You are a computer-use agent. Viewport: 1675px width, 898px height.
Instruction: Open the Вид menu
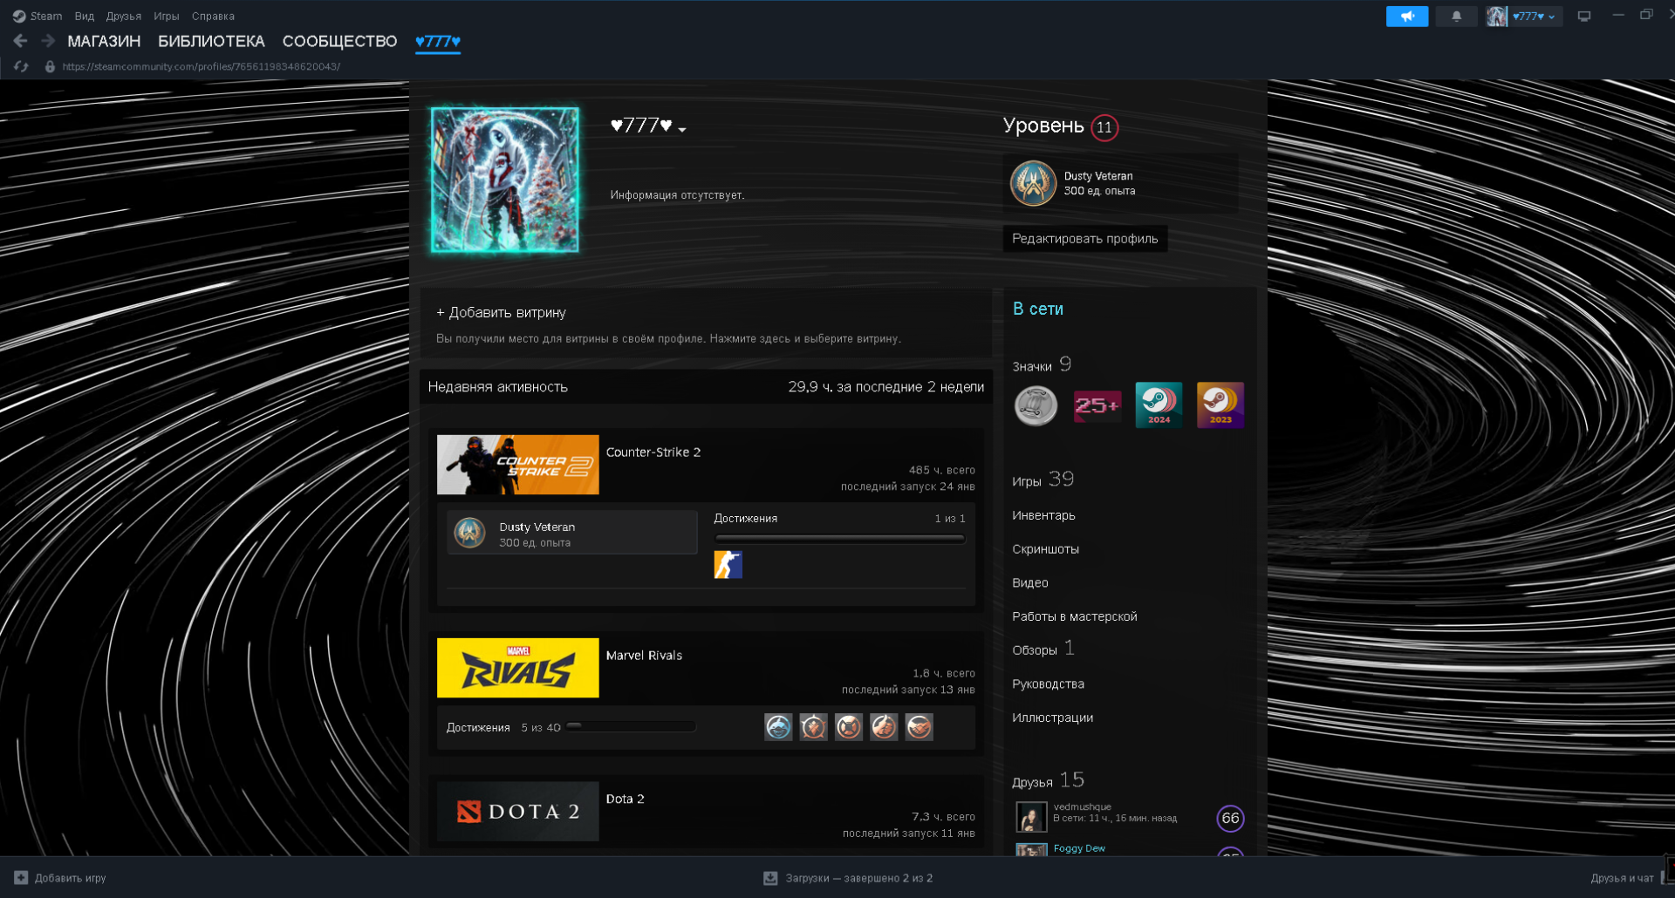tap(85, 16)
